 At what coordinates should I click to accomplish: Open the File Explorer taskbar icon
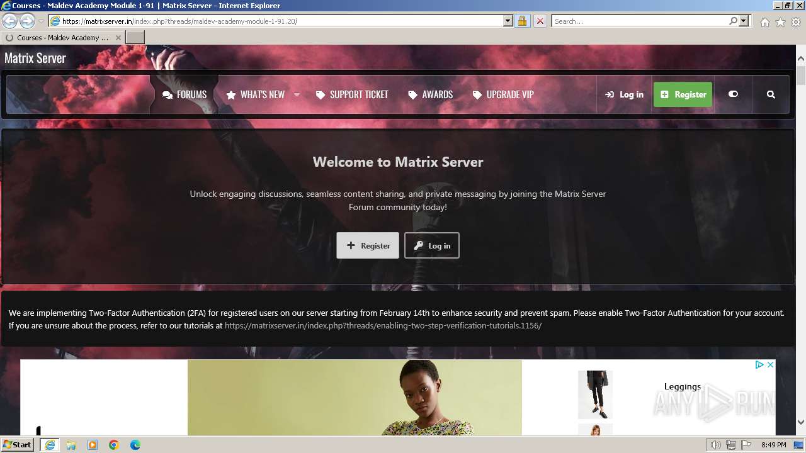(x=71, y=445)
